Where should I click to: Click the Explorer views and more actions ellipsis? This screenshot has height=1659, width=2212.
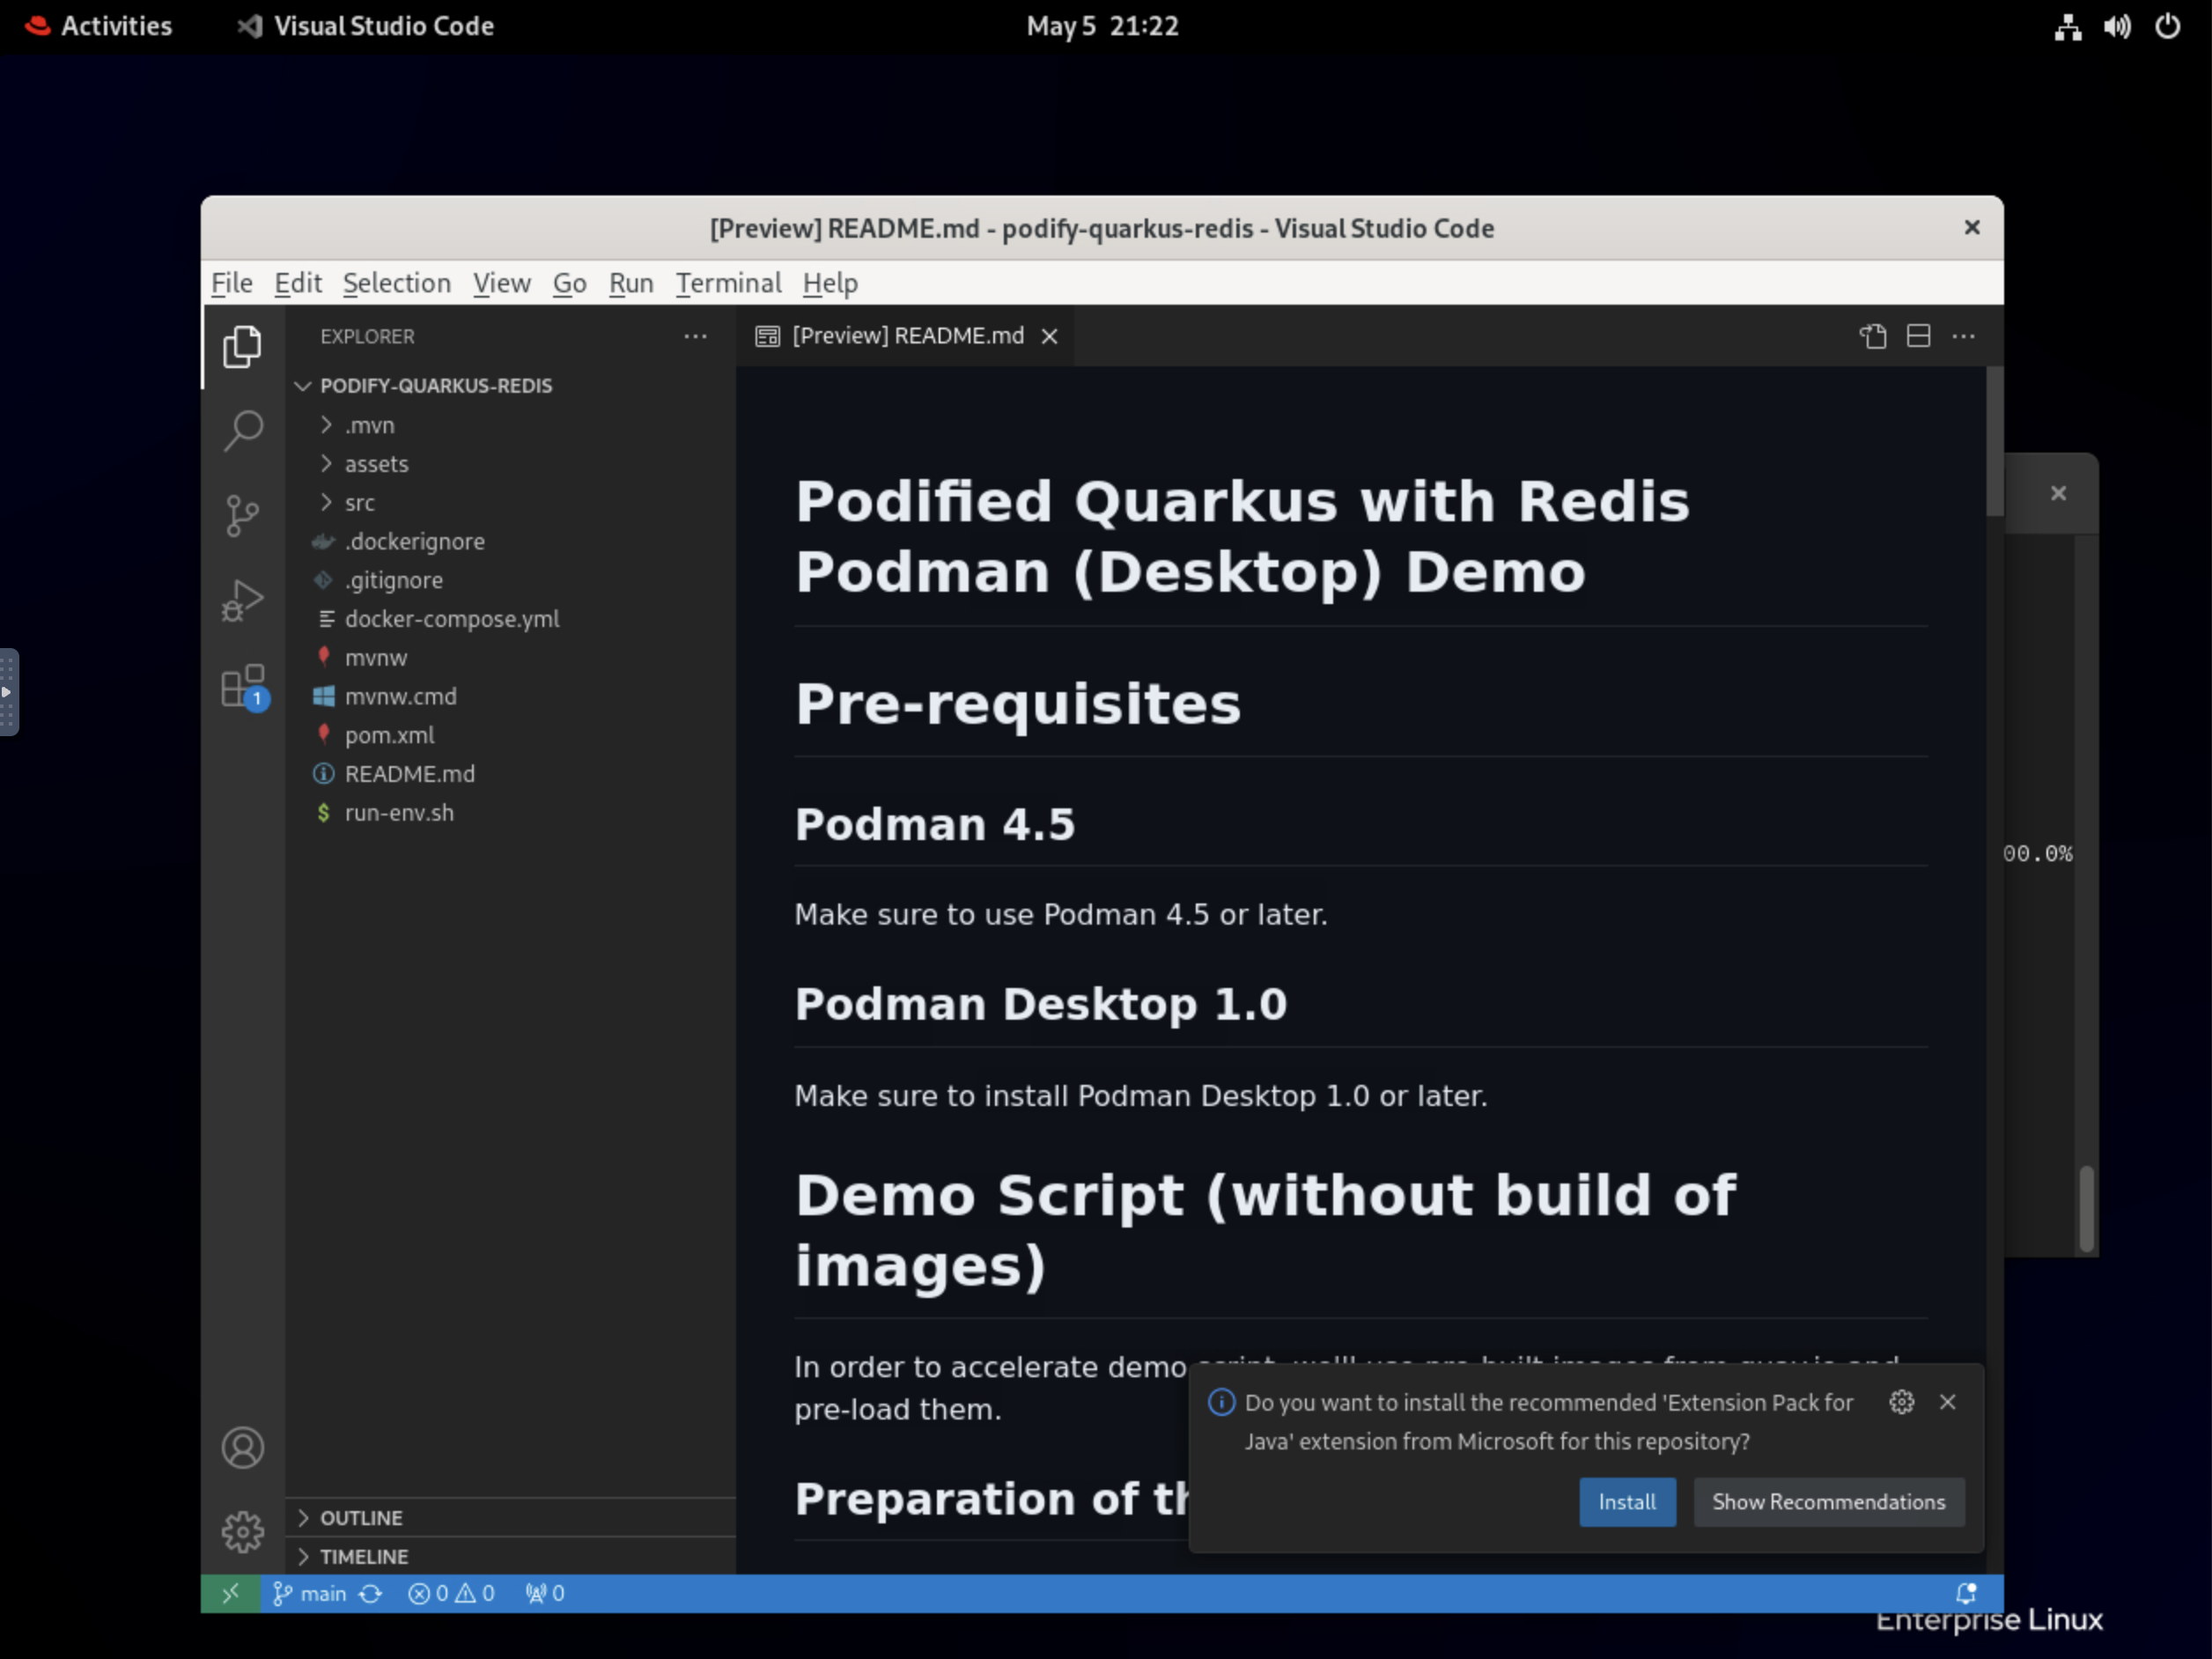[695, 336]
